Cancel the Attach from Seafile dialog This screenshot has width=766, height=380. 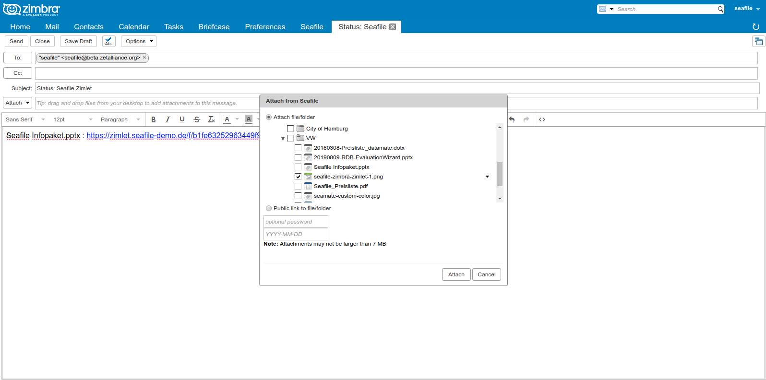[486, 274]
